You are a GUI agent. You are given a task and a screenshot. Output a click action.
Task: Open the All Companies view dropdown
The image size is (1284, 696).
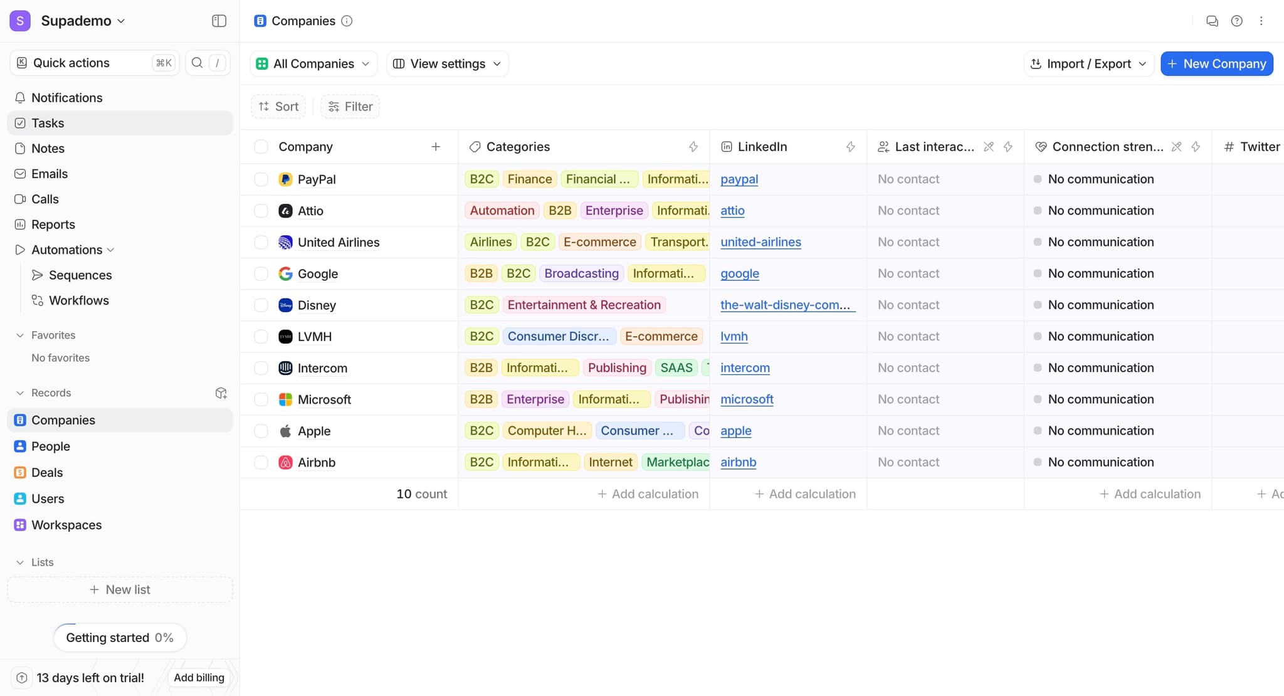[313, 63]
